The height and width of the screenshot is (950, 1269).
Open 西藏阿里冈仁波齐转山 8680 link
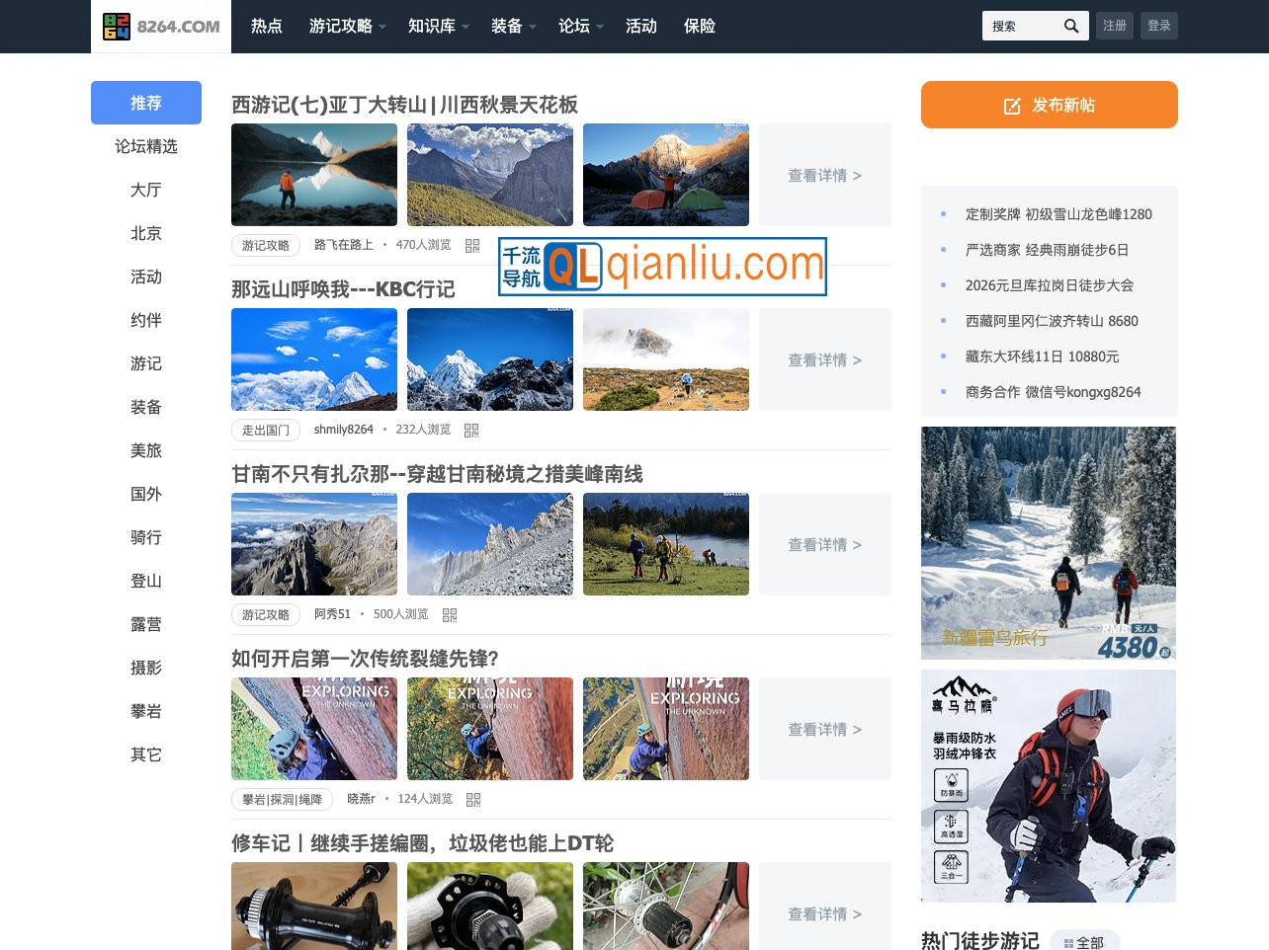tap(1051, 321)
